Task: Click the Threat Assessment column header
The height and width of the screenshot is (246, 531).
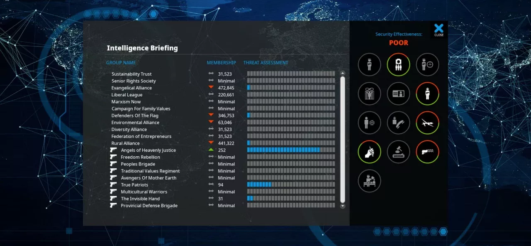Action: point(265,63)
